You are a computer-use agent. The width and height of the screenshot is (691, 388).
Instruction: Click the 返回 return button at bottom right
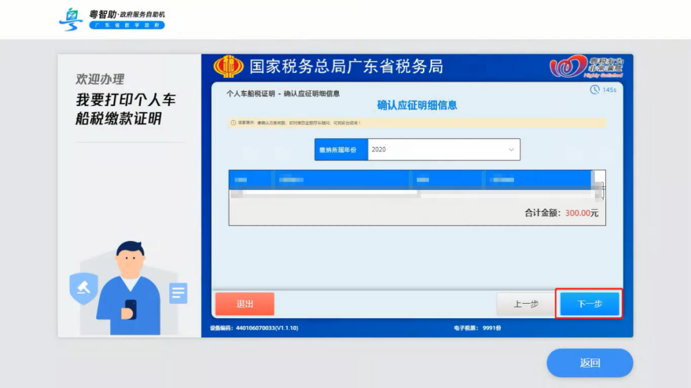click(x=589, y=362)
